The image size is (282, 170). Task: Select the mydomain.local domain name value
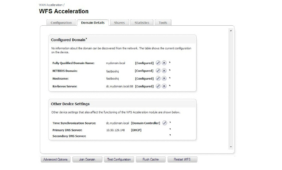[x=115, y=63]
